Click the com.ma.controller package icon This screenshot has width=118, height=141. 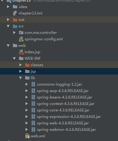coord(21,33)
